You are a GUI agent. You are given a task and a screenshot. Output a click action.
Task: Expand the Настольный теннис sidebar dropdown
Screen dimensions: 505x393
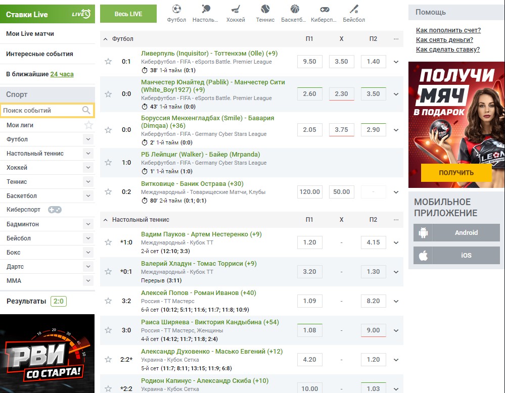click(88, 154)
